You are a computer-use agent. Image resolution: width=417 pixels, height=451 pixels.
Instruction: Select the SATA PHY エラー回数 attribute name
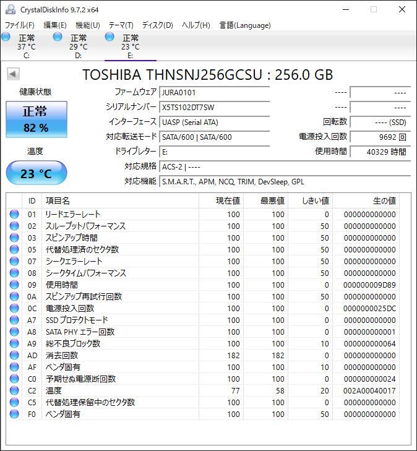pos(80,332)
